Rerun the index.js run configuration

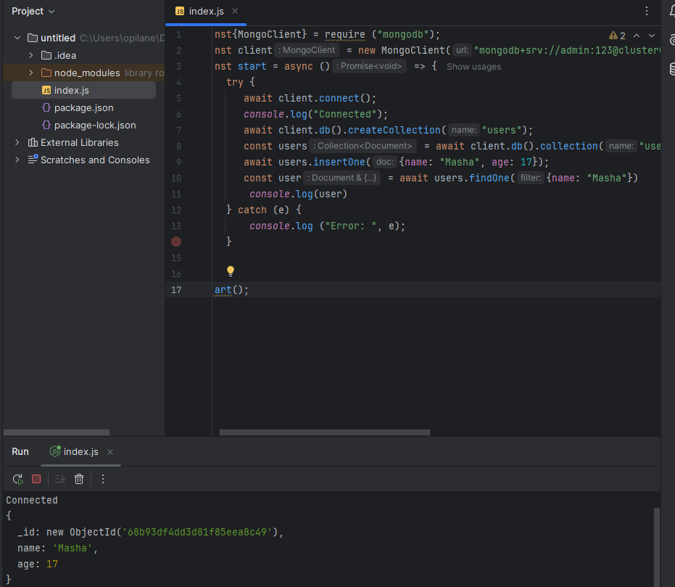[x=17, y=479]
